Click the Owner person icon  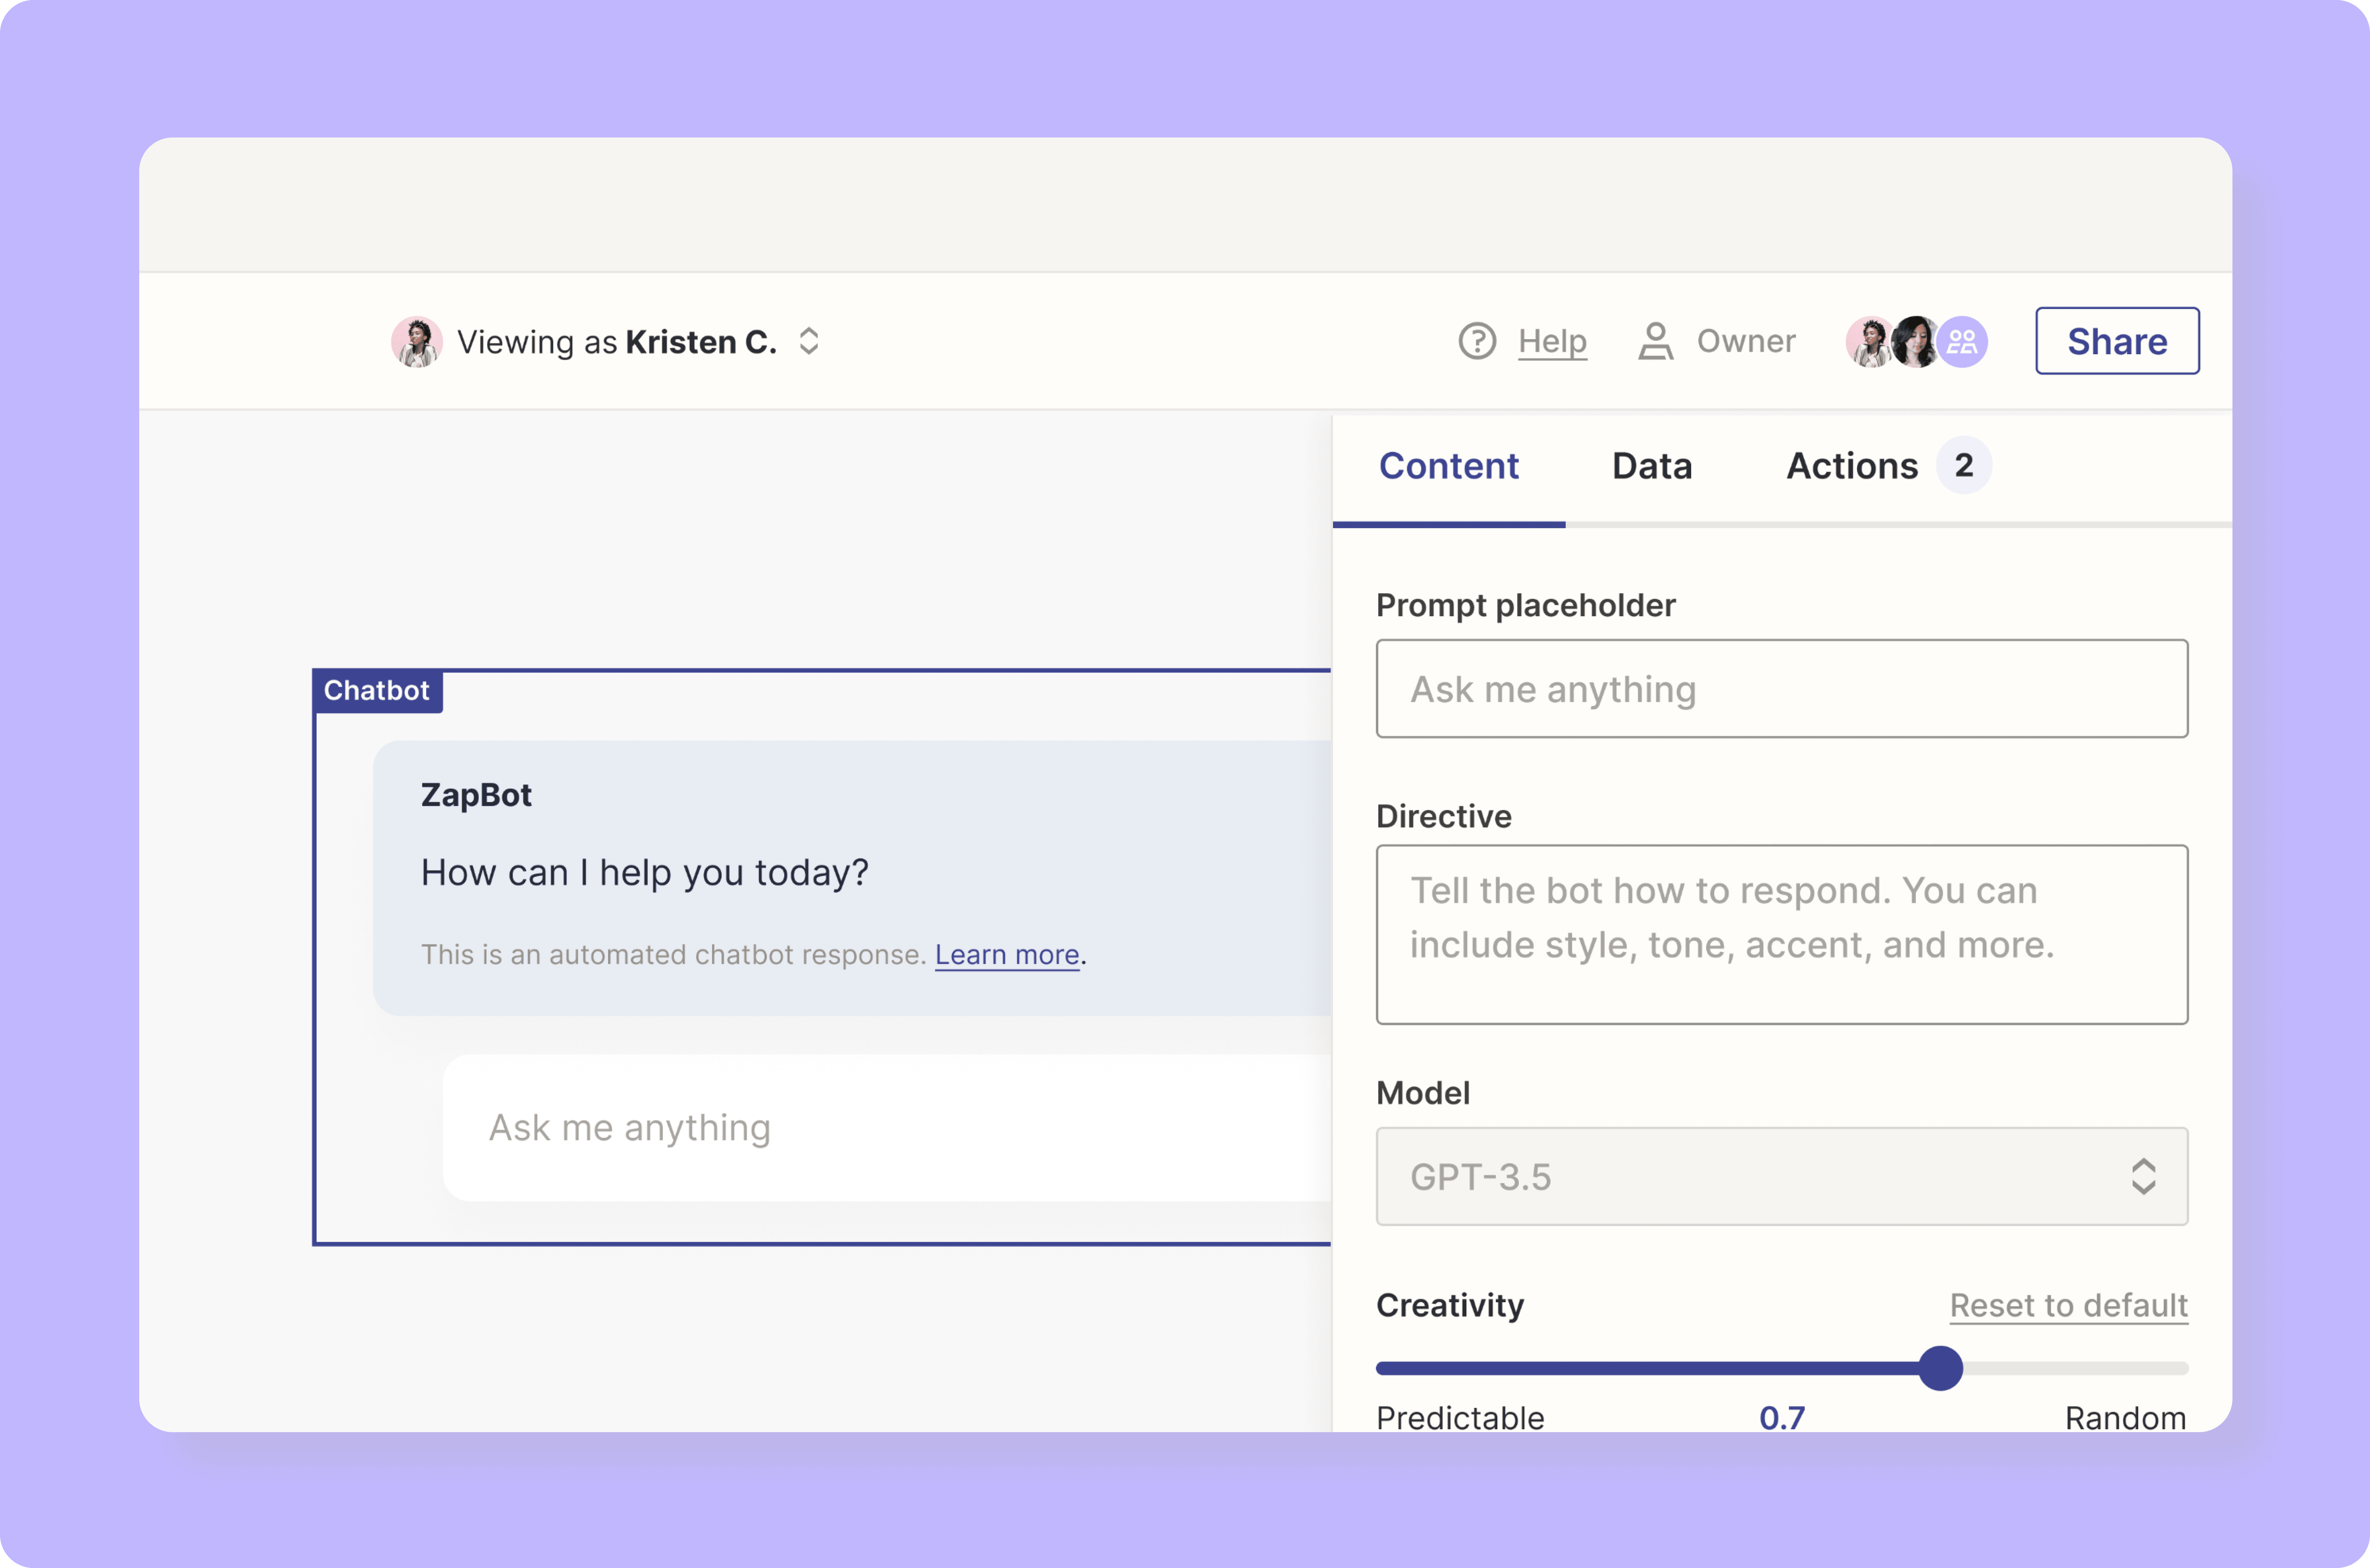[x=1655, y=341]
